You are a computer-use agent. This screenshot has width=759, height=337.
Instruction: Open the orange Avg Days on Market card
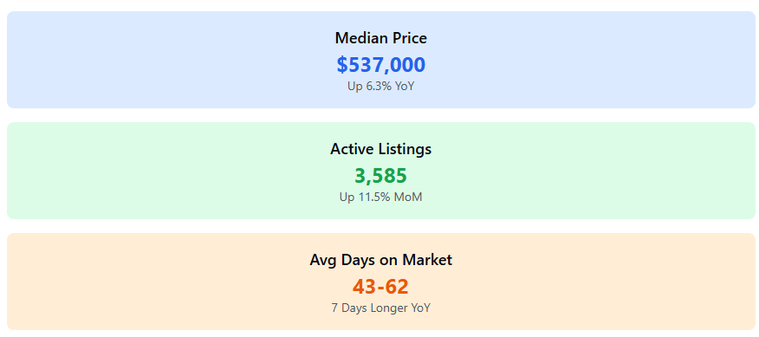coord(381,282)
